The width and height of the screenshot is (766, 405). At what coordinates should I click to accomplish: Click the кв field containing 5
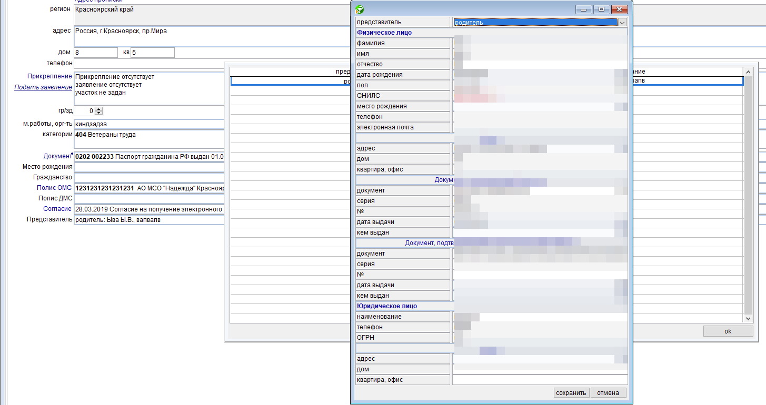tap(153, 53)
